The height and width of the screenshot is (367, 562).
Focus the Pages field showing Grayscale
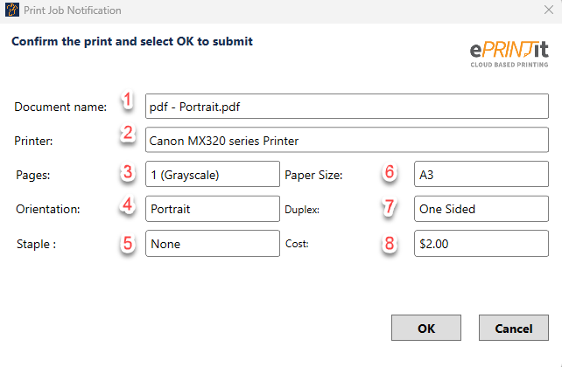(x=212, y=174)
